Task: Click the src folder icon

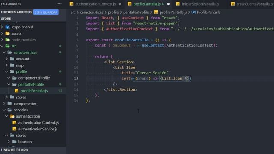Action: pos(8,46)
